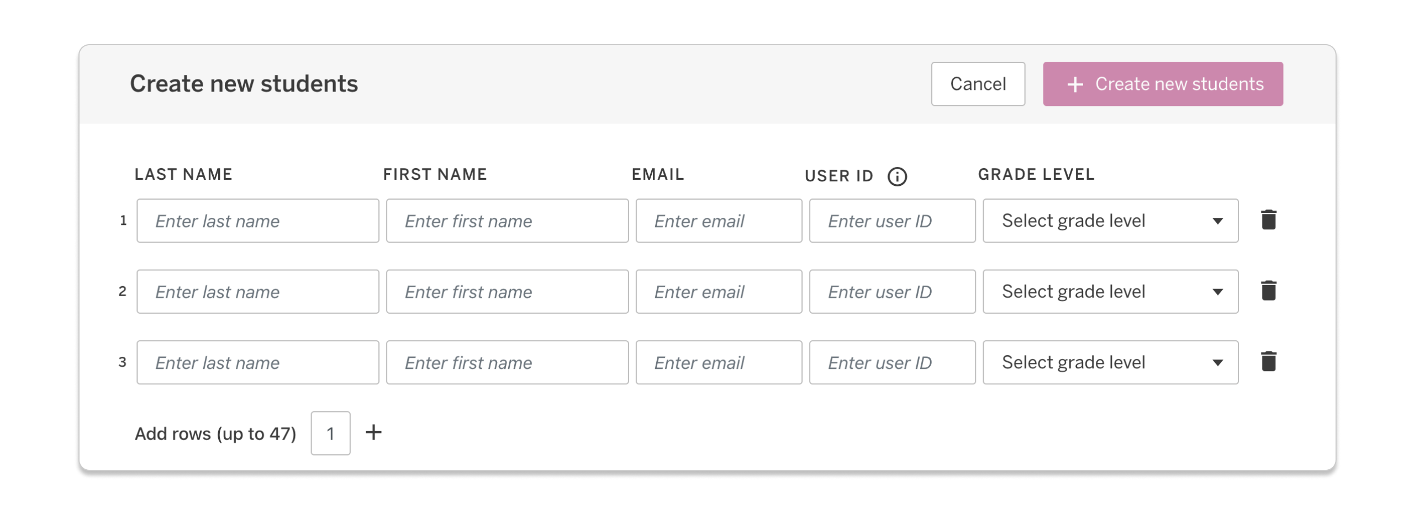Click the last name field in row 2
1414x515 pixels.
(257, 291)
